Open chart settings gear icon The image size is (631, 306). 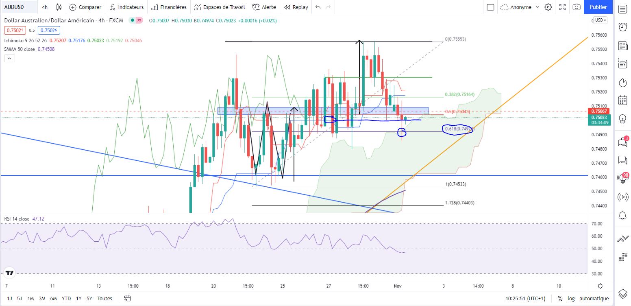tap(548, 7)
